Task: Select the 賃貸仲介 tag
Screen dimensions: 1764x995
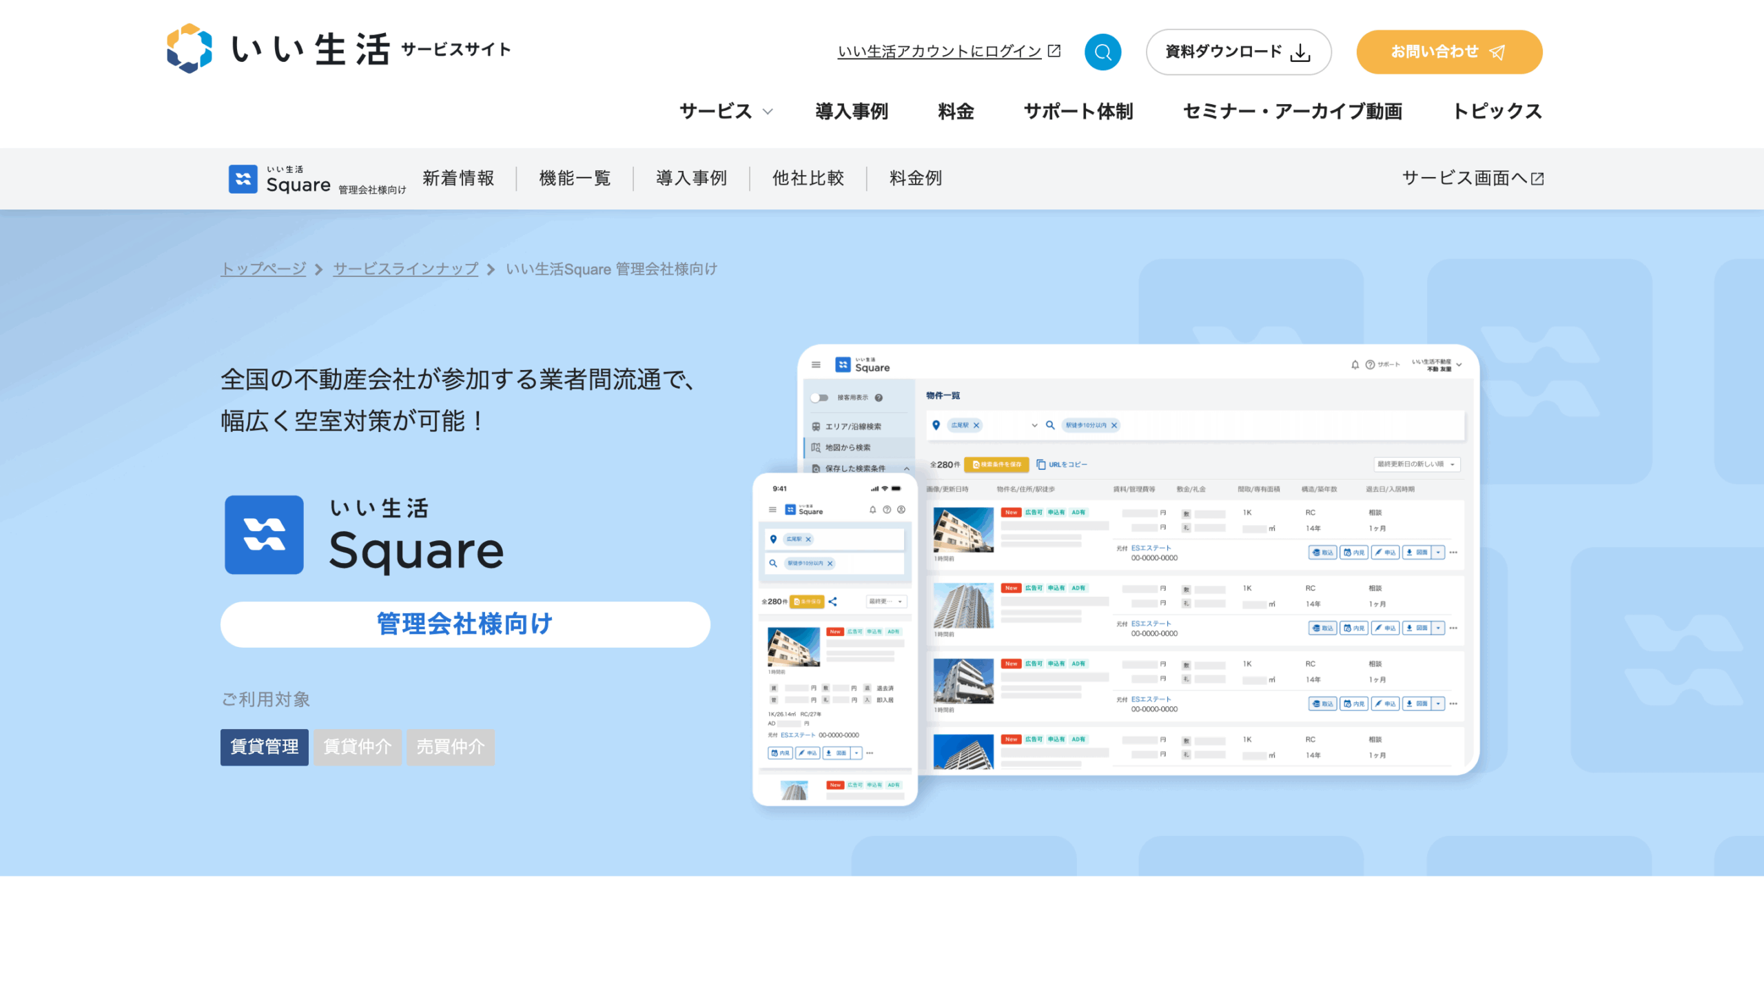Action: coord(357,747)
